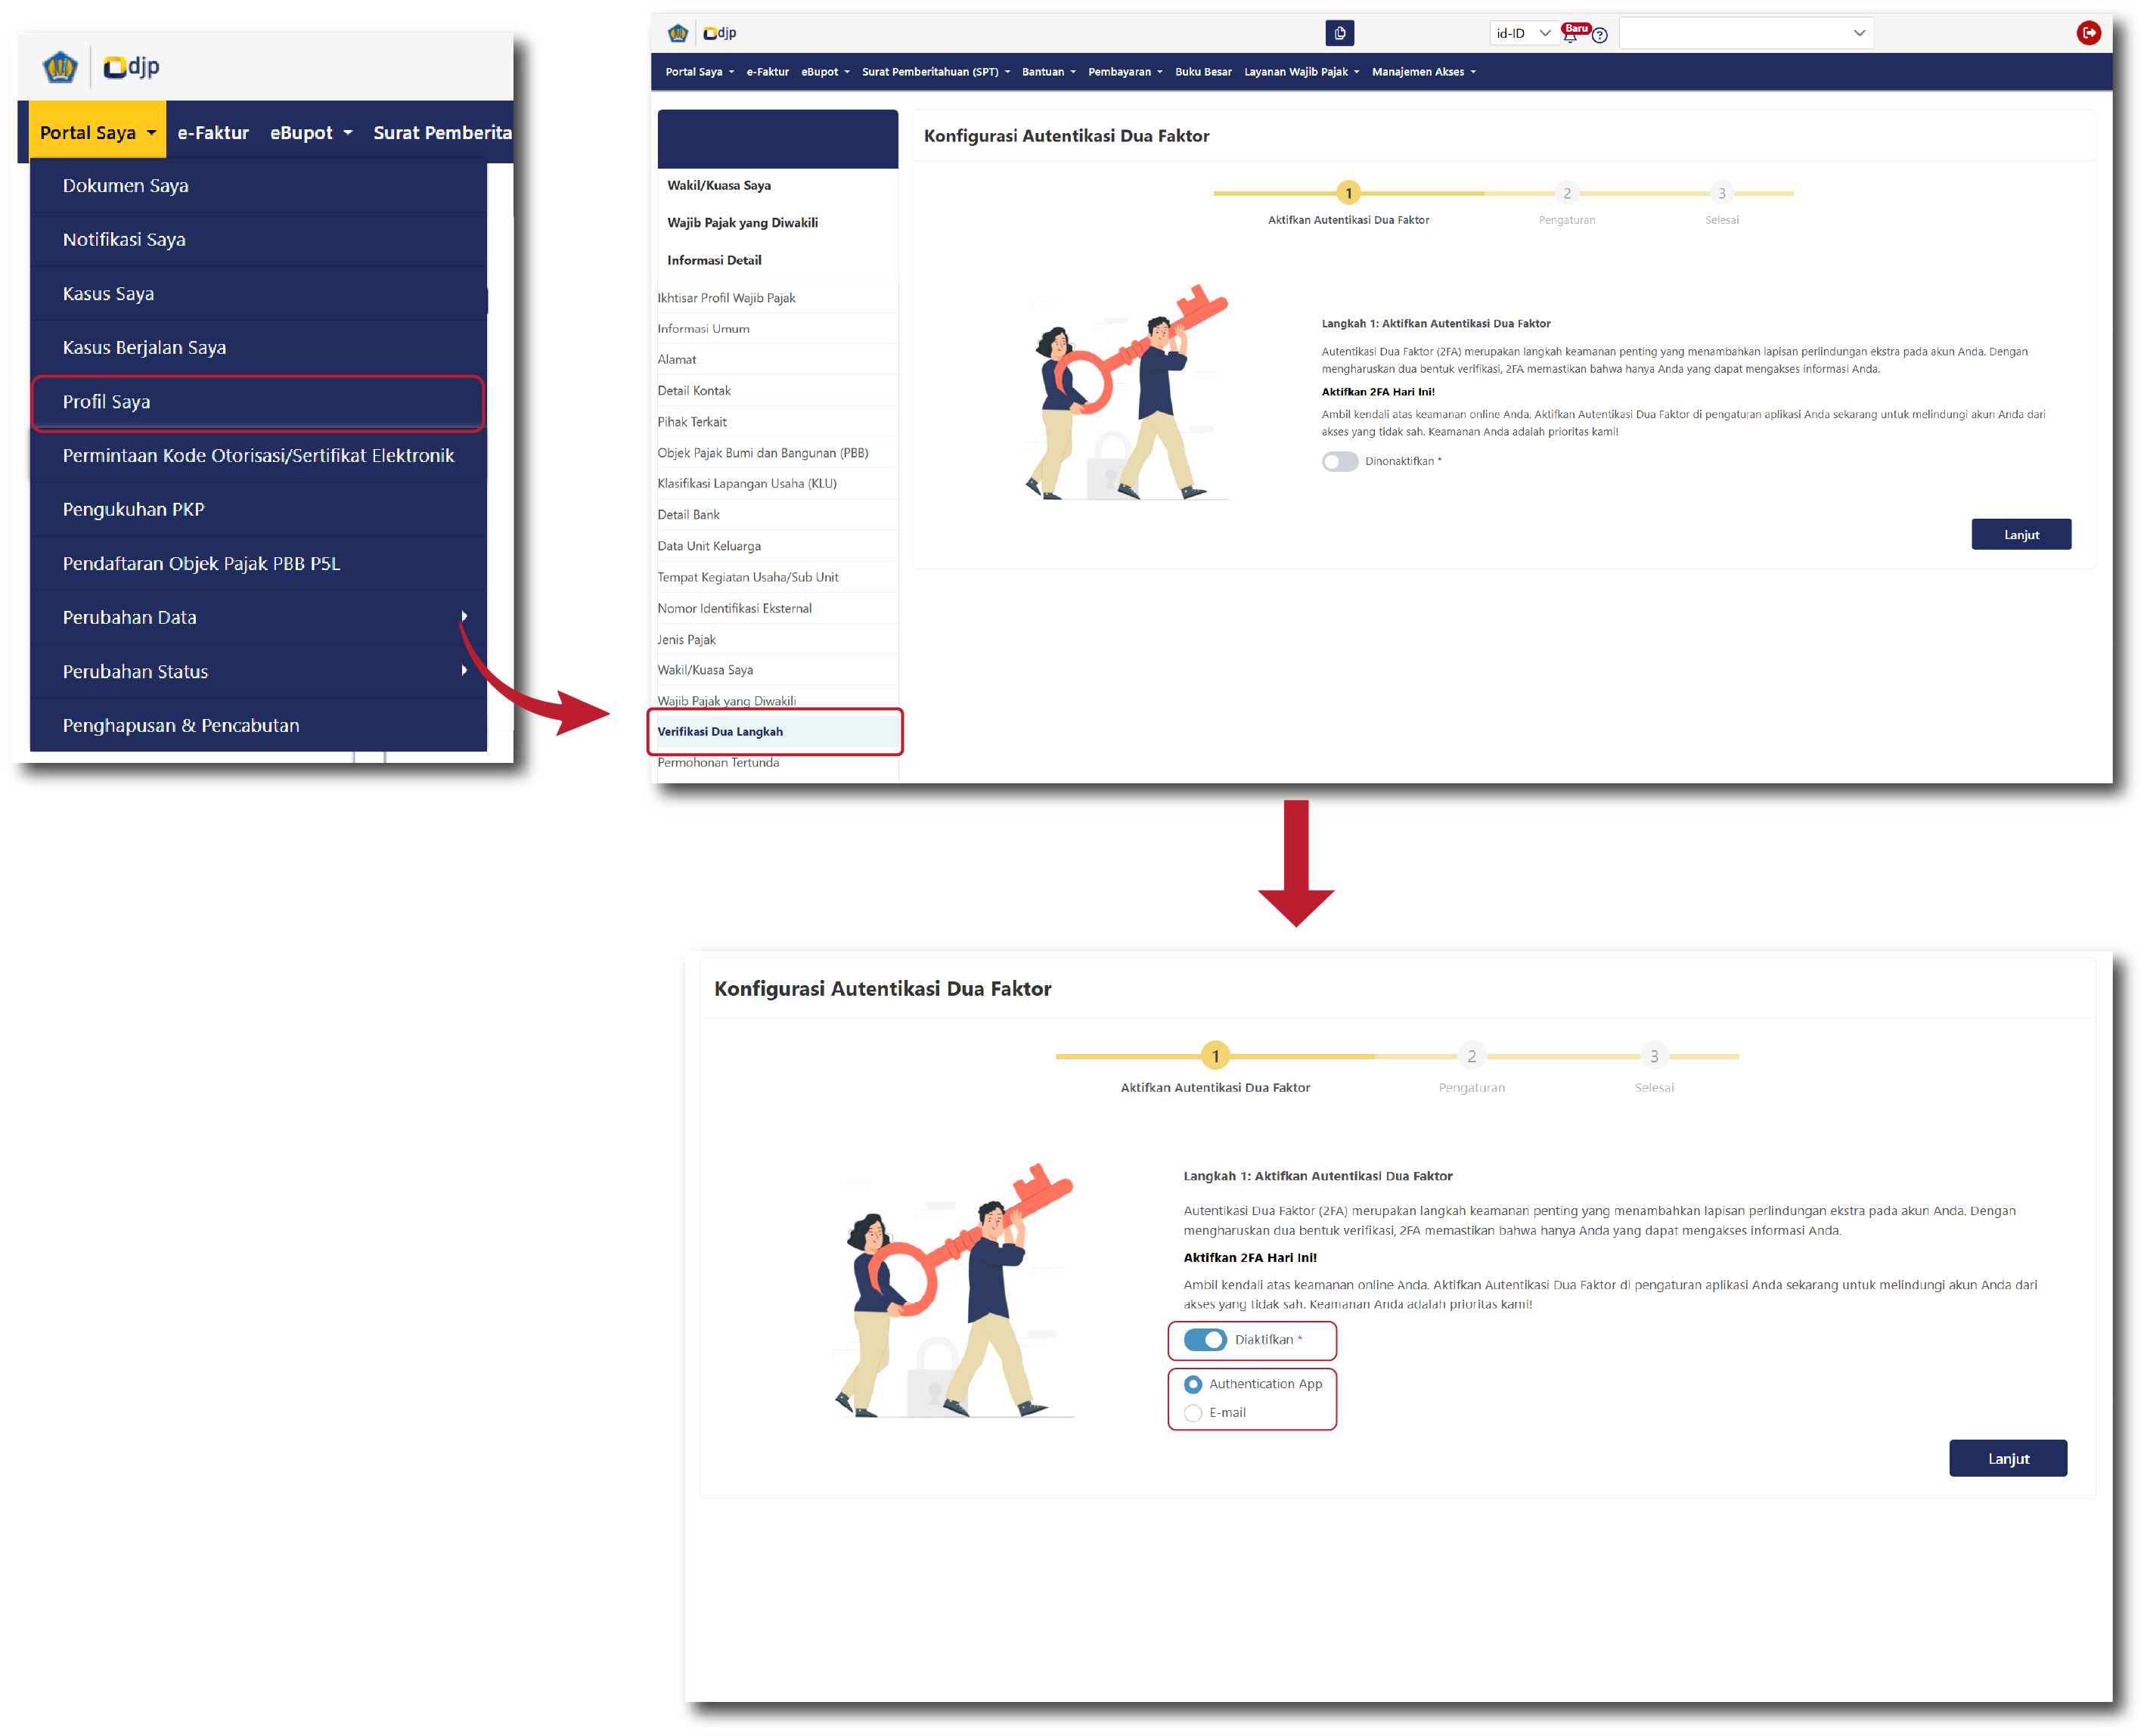
Task: Click the copy document icon button
Action: point(1339,33)
